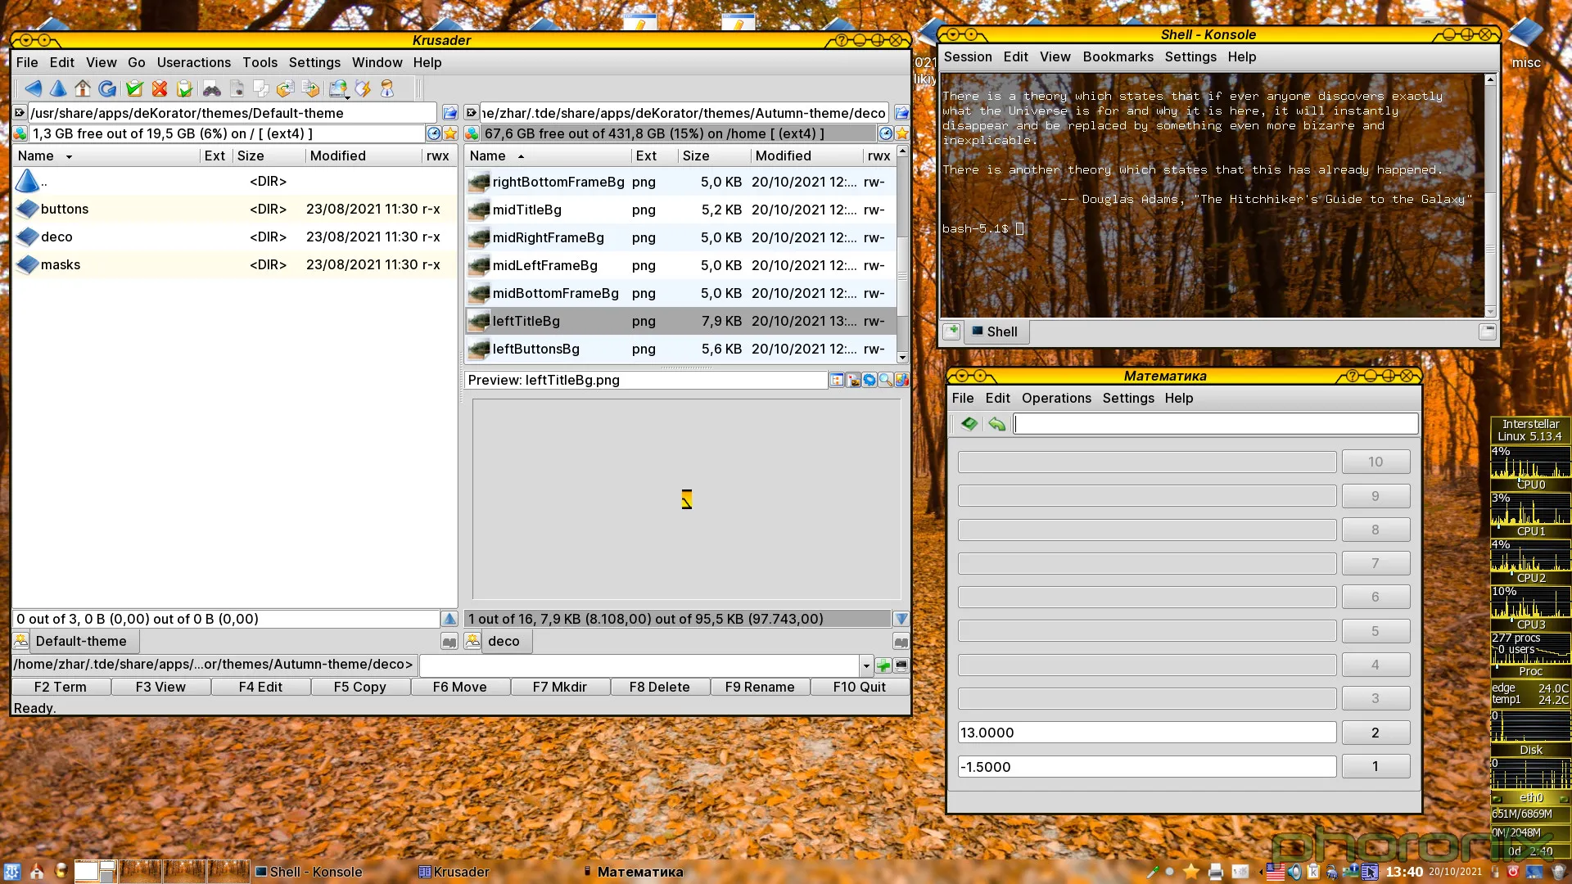Go up one directory via blue cone
This screenshot has height=884, width=1572.
pos(58,88)
